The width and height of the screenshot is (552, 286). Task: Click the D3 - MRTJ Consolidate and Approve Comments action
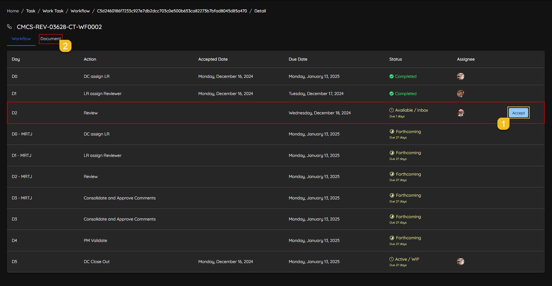pyautogui.click(x=119, y=198)
